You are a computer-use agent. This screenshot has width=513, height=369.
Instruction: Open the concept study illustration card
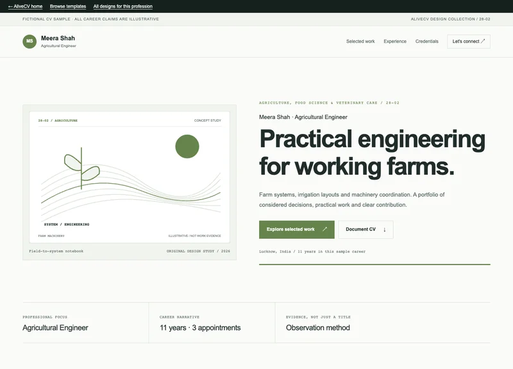[130, 177]
